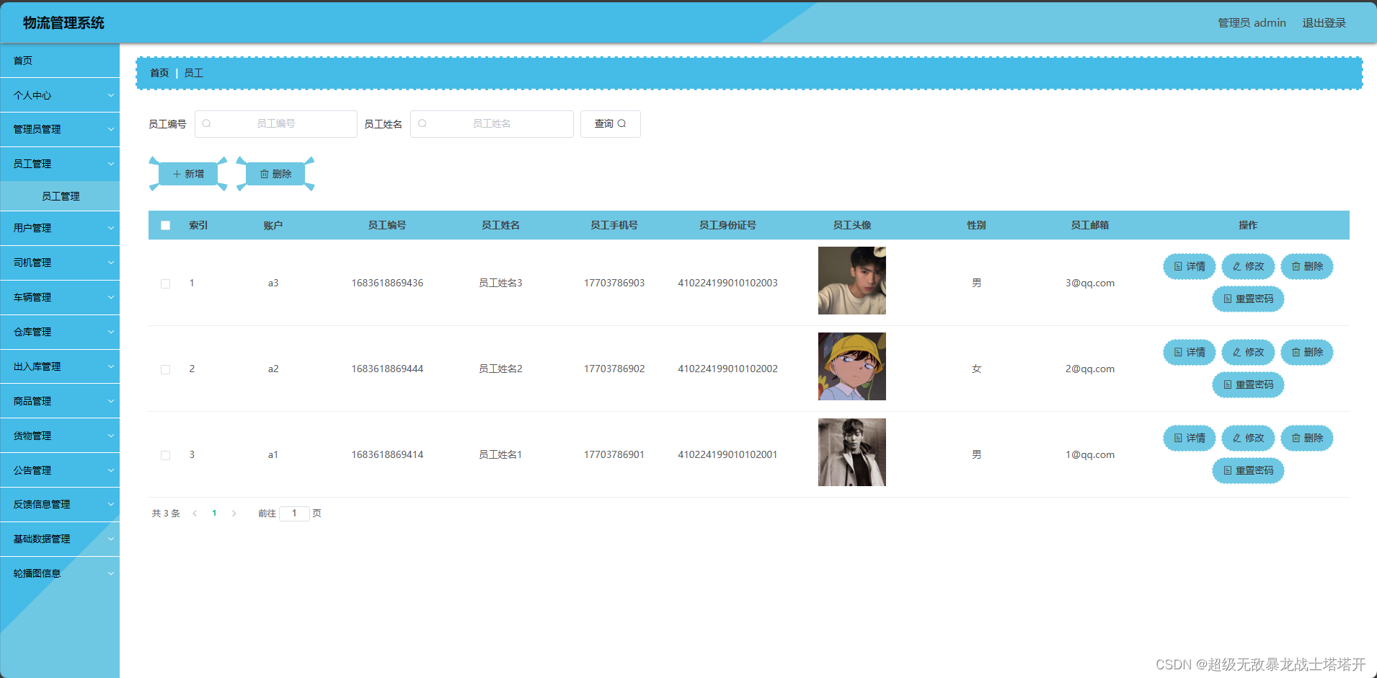Click the search icon in 员工编号 field
Viewport: 1377px width, 678px height.
click(206, 124)
